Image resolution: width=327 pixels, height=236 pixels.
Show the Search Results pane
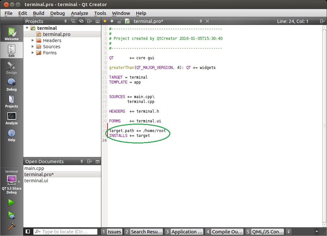tap(143, 231)
